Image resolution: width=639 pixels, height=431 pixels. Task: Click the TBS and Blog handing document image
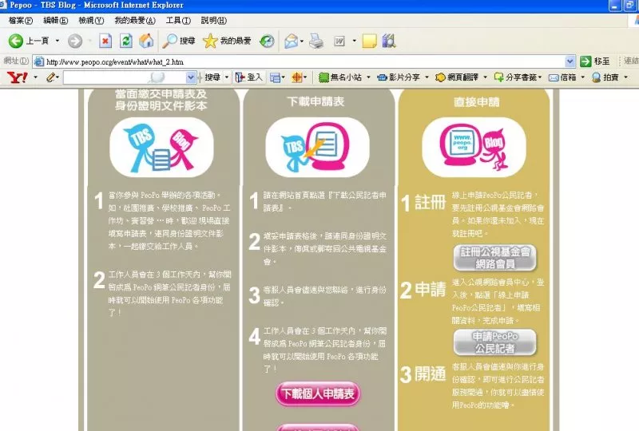pos(162,147)
